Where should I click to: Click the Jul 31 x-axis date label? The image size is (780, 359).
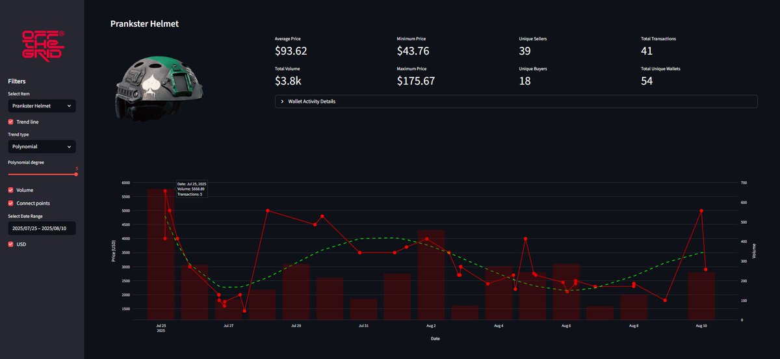click(363, 325)
